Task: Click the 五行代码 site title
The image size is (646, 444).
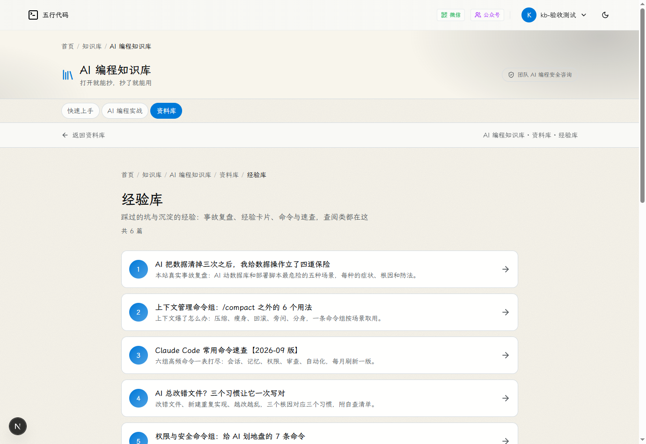Action: click(56, 15)
